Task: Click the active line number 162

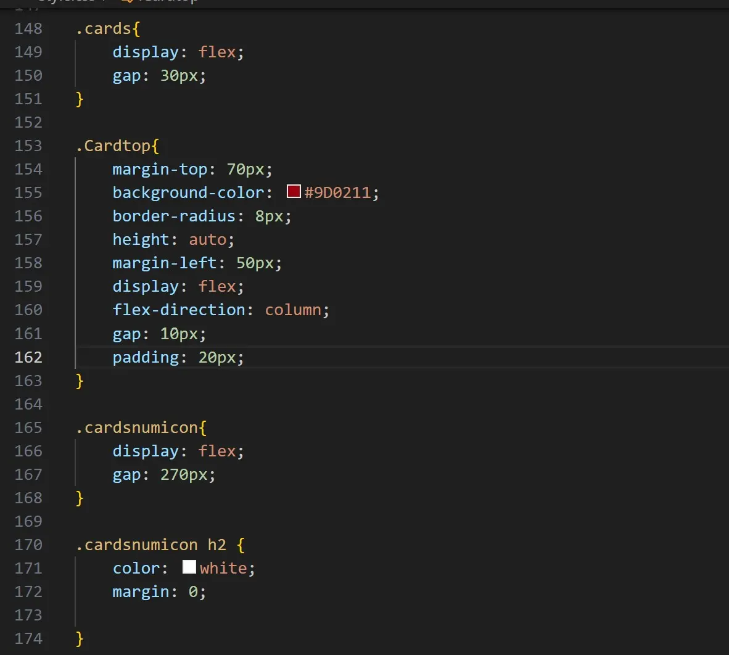Action: point(28,358)
